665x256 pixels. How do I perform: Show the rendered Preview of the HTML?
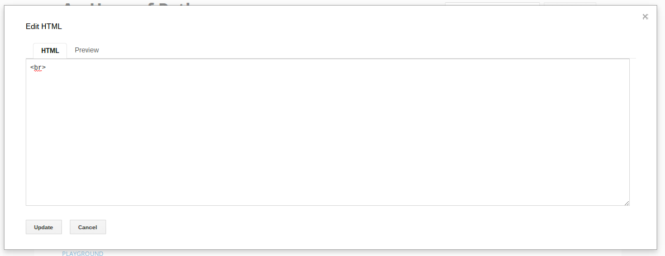point(87,50)
